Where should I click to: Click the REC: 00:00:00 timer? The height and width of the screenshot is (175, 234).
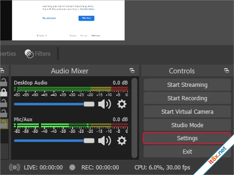click(100, 167)
